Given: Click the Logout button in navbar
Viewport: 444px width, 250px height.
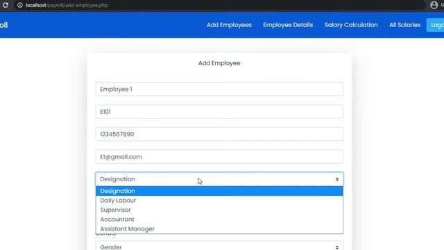Looking at the screenshot, I should tap(436, 25).
